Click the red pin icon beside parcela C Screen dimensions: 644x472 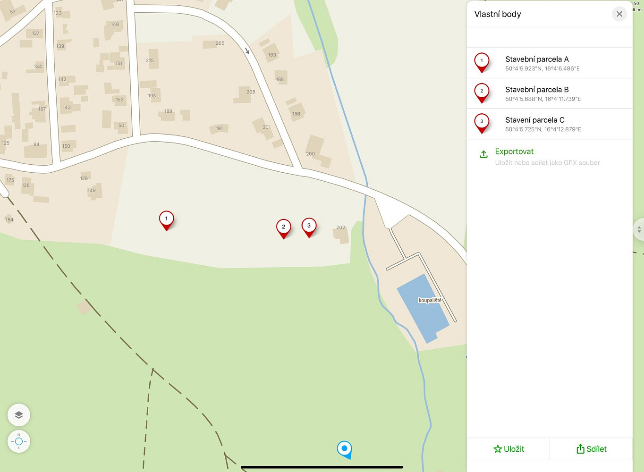point(482,124)
